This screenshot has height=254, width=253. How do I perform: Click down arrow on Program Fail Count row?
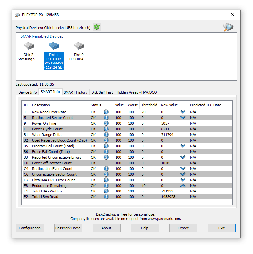click(183, 146)
